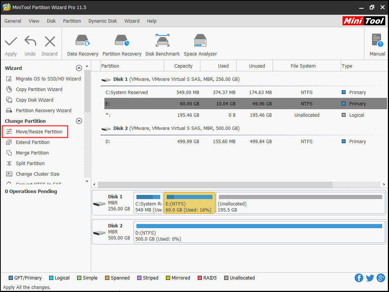
Task: Open the Twitter social icon
Action: [370, 278]
